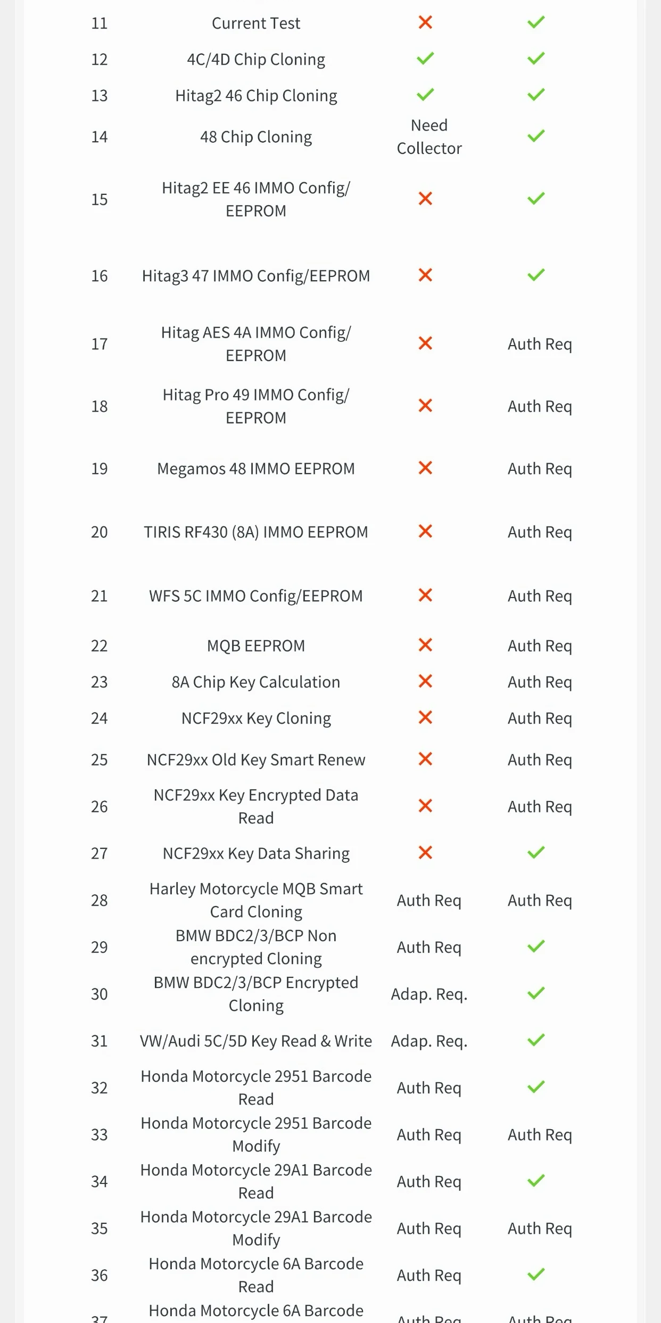The height and width of the screenshot is (1323, 661).
Task: Click 'Auth Req' for Hitag AES 4A IMMO Config
Action: click(540, 344)
